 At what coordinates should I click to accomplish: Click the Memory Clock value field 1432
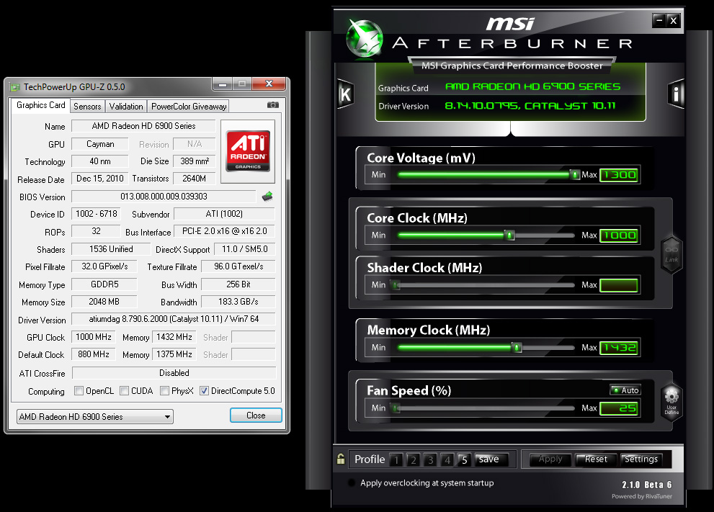click(619, 348)
